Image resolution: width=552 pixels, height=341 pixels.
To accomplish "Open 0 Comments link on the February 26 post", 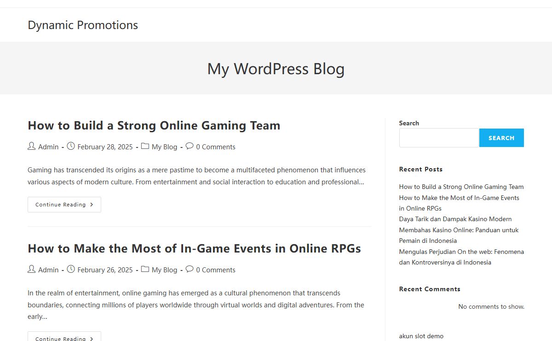I will [x=216, y=270].
